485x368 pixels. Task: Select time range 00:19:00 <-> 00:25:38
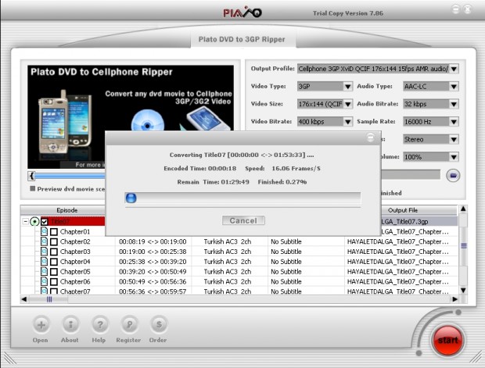pos(153,252)
